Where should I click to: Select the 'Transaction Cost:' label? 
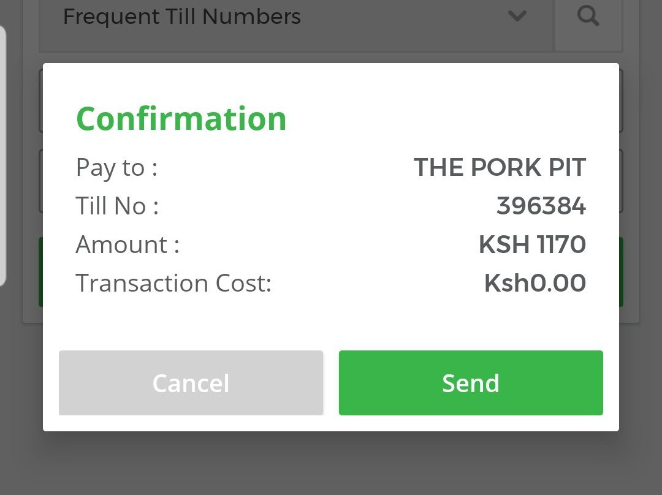click(173, 283)
